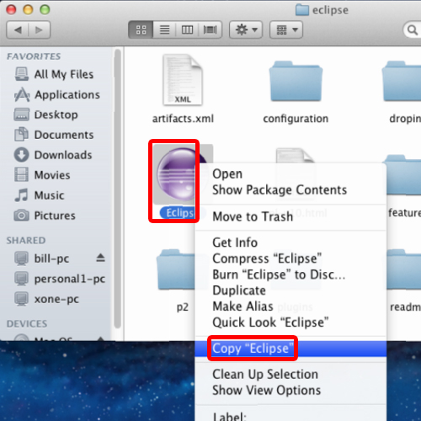Screen dimensions: 421x421
Task: Select the dropins folder
Action: (x=402, y=82)
